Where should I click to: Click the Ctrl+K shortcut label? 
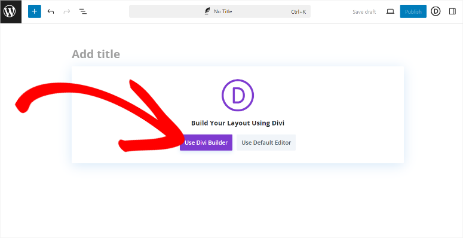pos(298,12)
